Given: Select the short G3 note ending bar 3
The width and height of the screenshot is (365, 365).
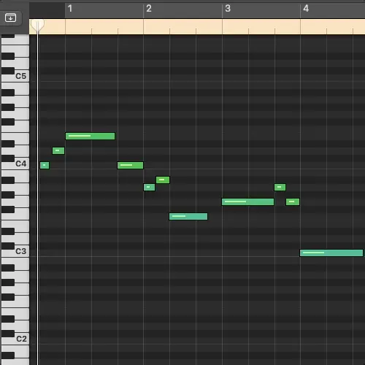Looking at the screenshot, I should tap(293, 201).
